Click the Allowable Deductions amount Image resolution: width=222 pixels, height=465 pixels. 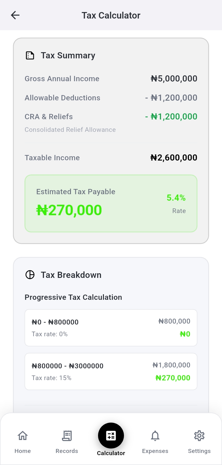pyautogui.click(x=171, y=98)
